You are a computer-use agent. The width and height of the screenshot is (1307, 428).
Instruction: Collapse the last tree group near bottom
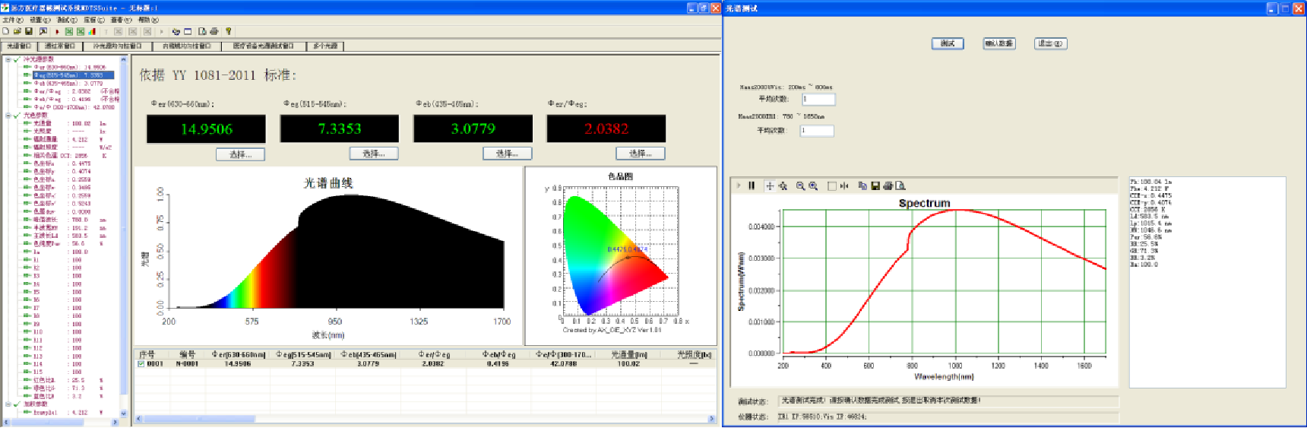8,404
